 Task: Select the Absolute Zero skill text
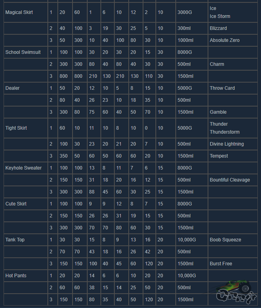point(224,40)
